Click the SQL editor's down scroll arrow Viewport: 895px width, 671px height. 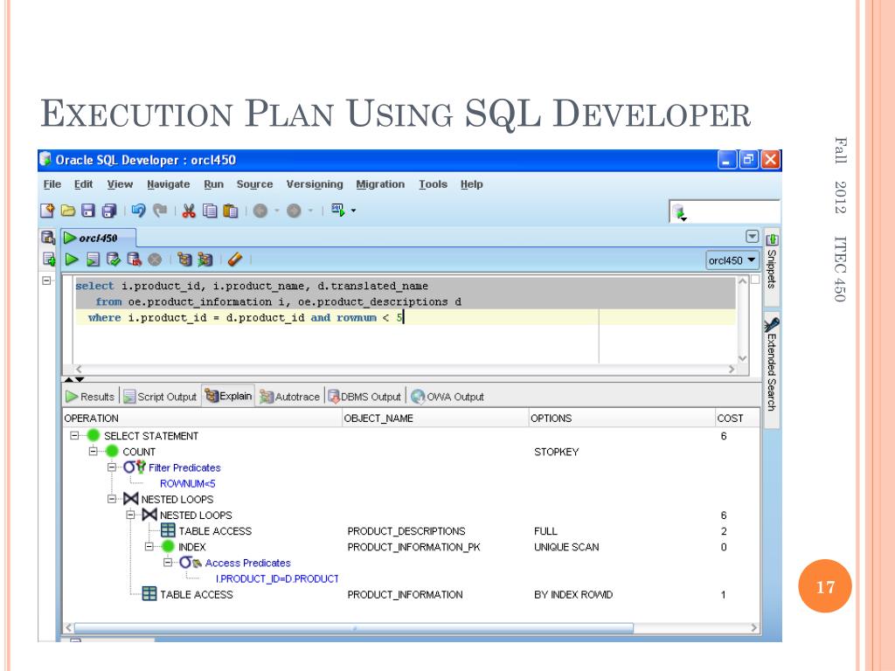pos(743,358)
